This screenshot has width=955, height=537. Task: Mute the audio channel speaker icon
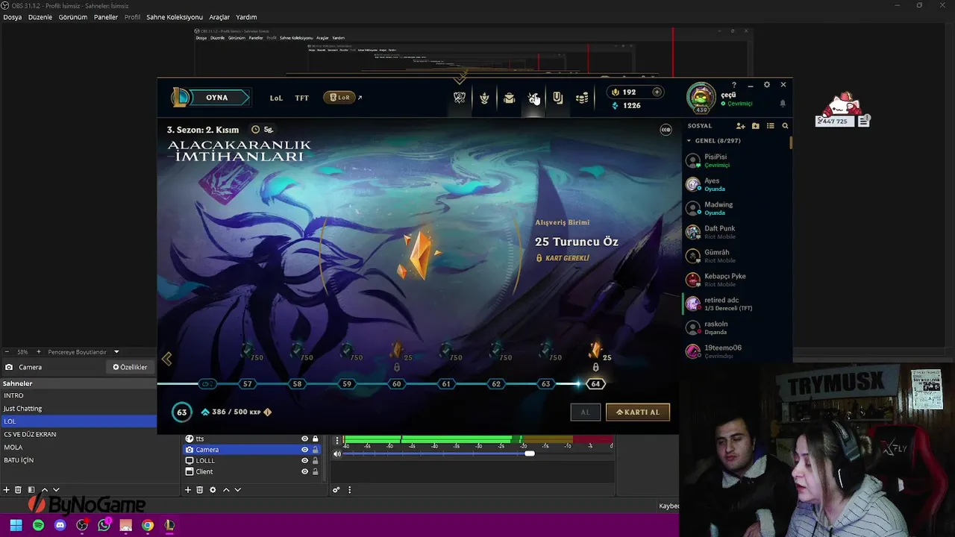click(336, 453)
